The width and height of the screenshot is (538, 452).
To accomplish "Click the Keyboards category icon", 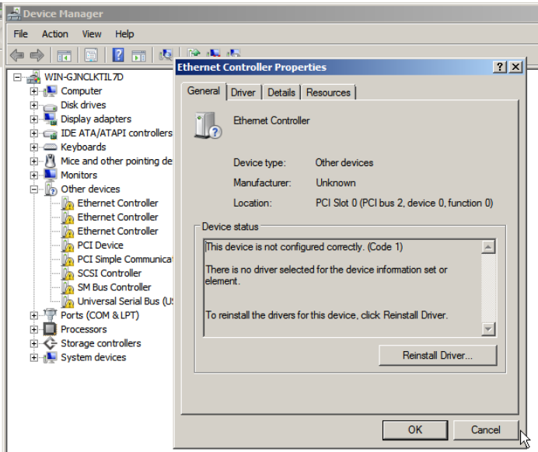I will [x=50, y=147].
